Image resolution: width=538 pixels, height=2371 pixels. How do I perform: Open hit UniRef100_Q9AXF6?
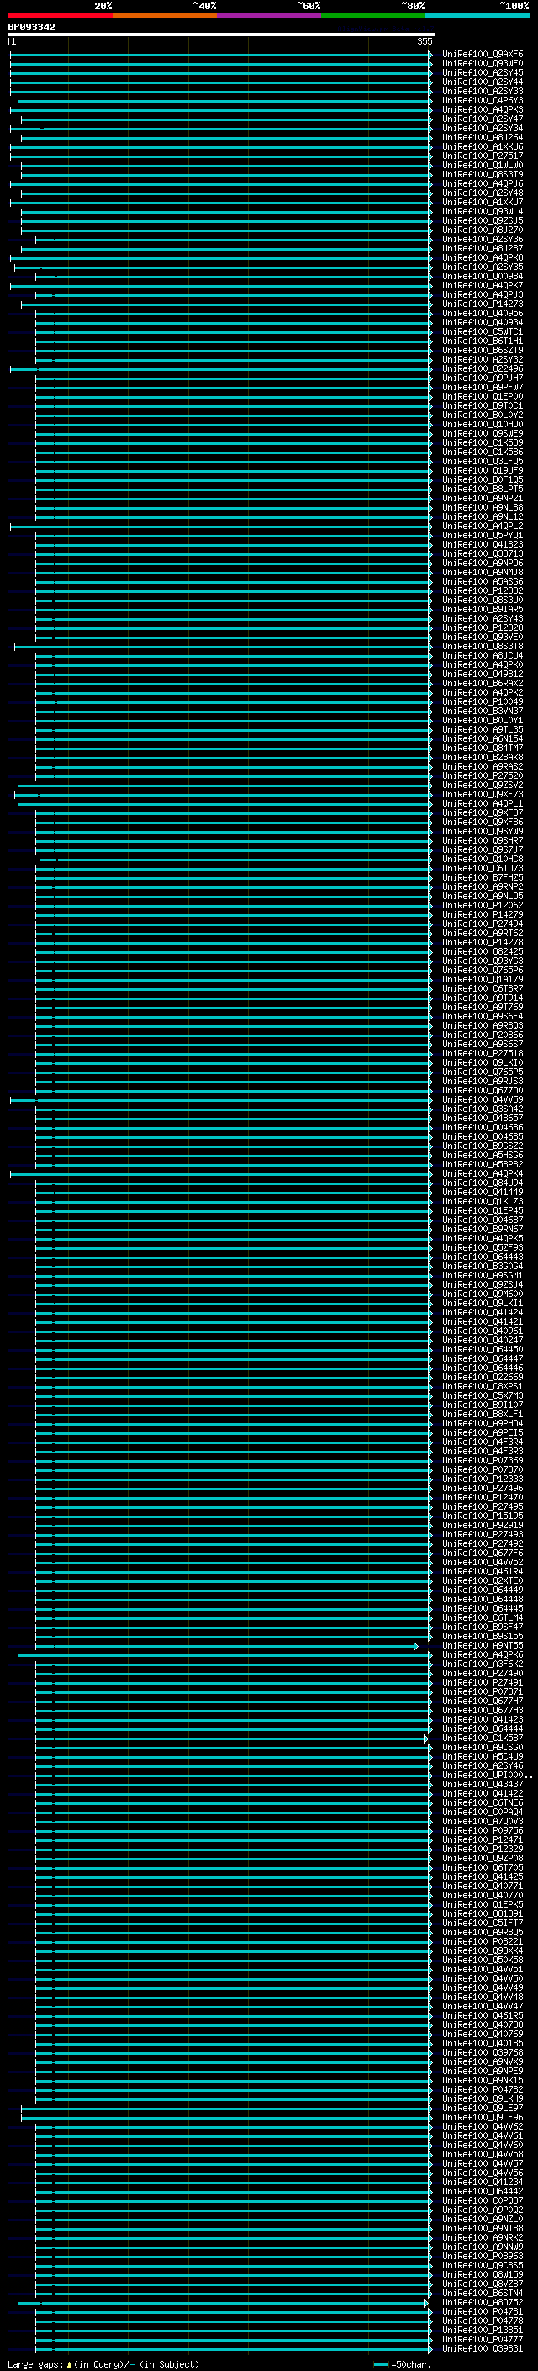[483, 55]
